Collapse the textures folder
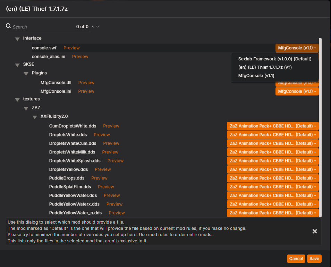This screenshot has height=267, width=331. pos(17,100)
